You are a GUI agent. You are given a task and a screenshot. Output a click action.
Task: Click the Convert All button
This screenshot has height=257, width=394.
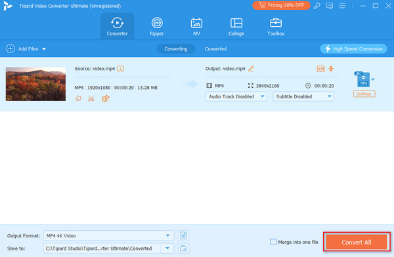tap(357, 242)
